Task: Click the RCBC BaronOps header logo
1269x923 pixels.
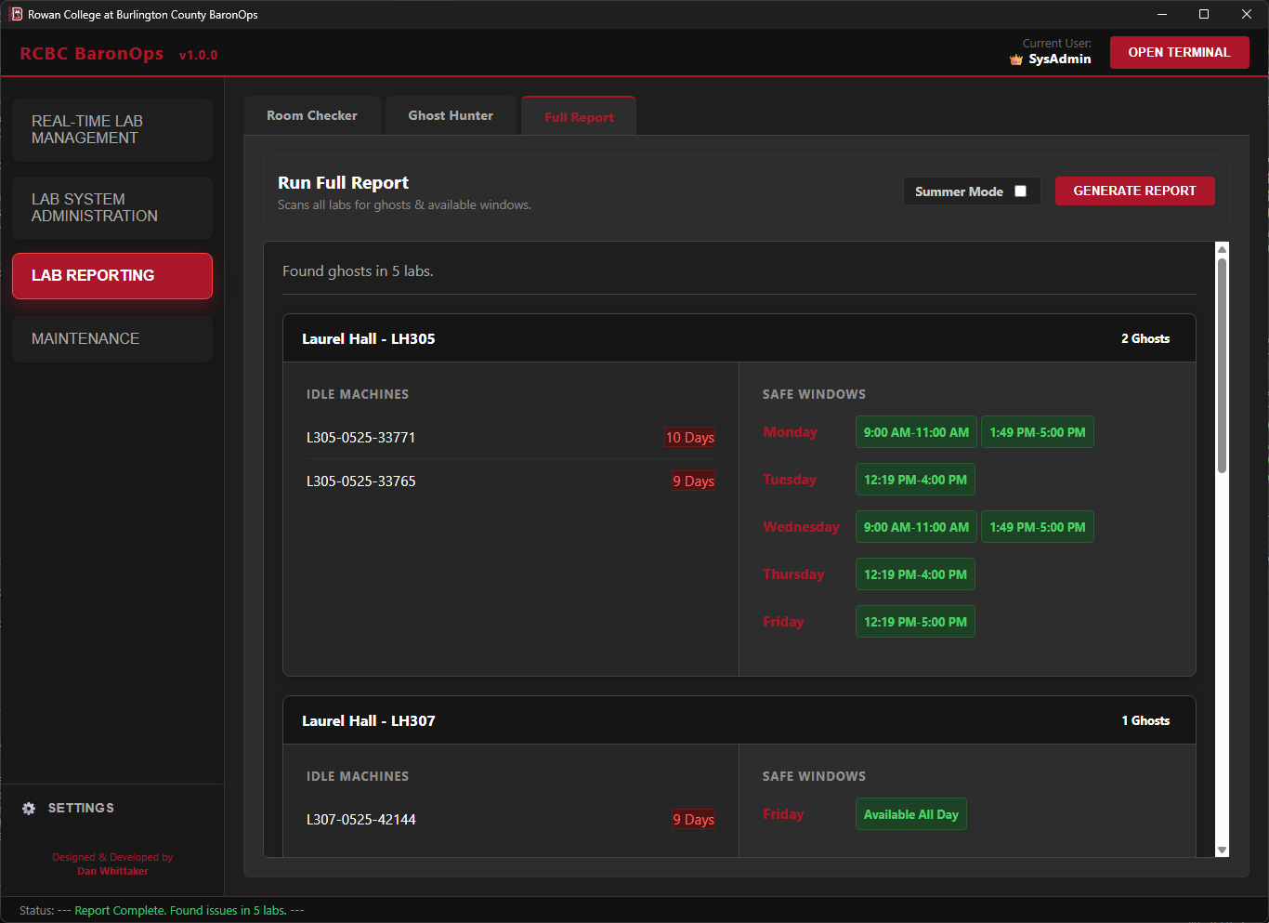Action: point(92,53)
